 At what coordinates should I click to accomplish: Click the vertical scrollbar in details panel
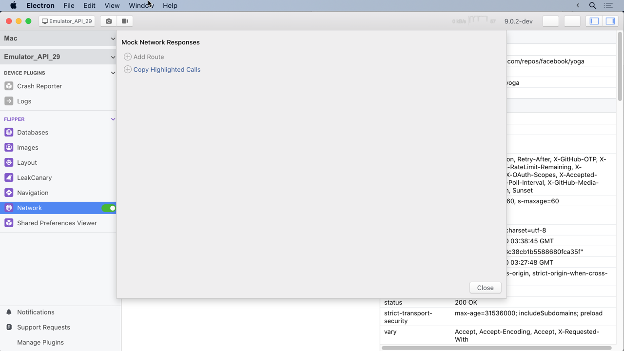pyautogui.click(x=620, y=66)
